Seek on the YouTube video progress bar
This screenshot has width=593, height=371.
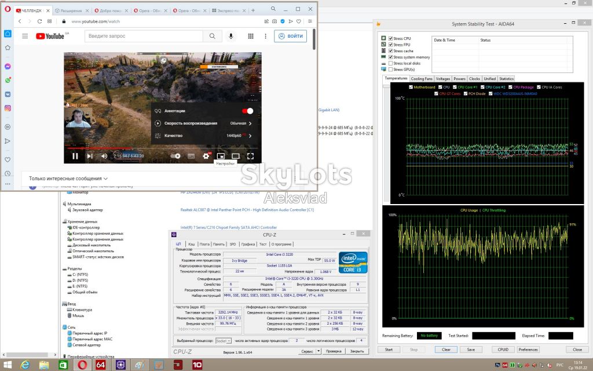tap(162, 148)
